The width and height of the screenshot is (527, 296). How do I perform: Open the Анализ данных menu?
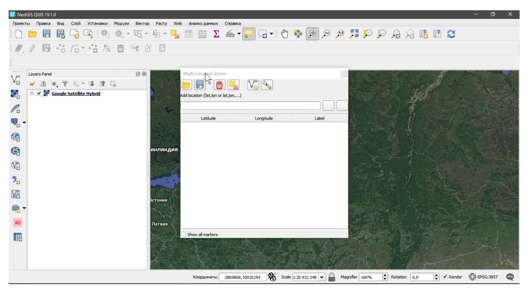203,23
